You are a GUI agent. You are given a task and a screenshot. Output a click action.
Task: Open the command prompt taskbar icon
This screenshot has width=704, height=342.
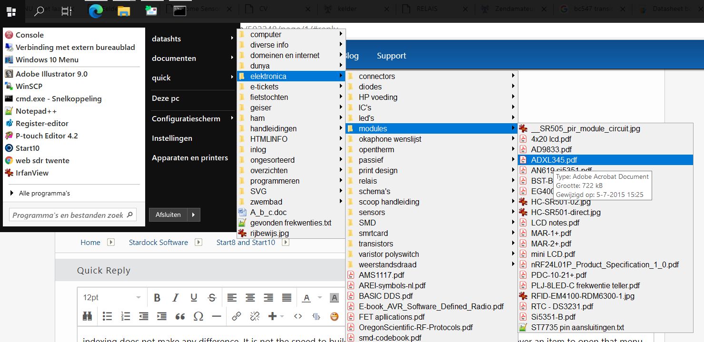(x=179, y=11)
